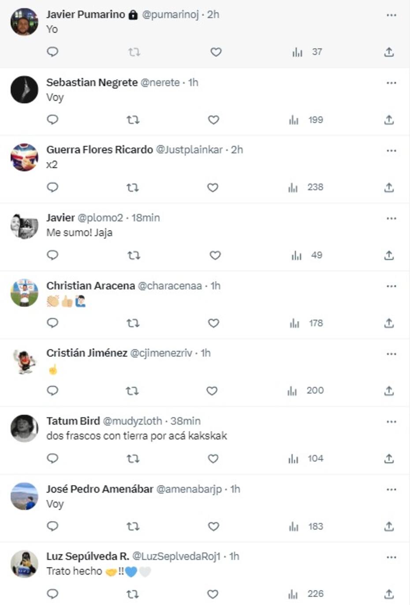The width and height of the screenshot is (410, 605).
Task: Like Luz Sepúlveda R.'s "Trato hecho" tweet
Action: pos(213,594)
